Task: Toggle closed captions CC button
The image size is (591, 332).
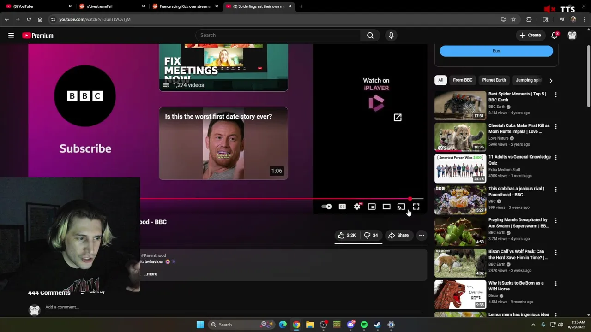Action: [342, 207]
